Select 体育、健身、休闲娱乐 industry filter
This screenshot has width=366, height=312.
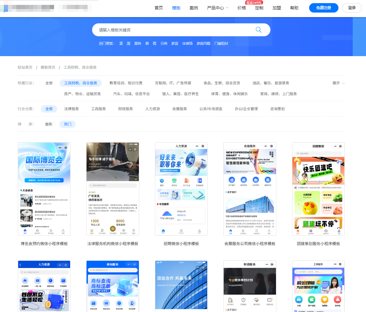(230, 94)
